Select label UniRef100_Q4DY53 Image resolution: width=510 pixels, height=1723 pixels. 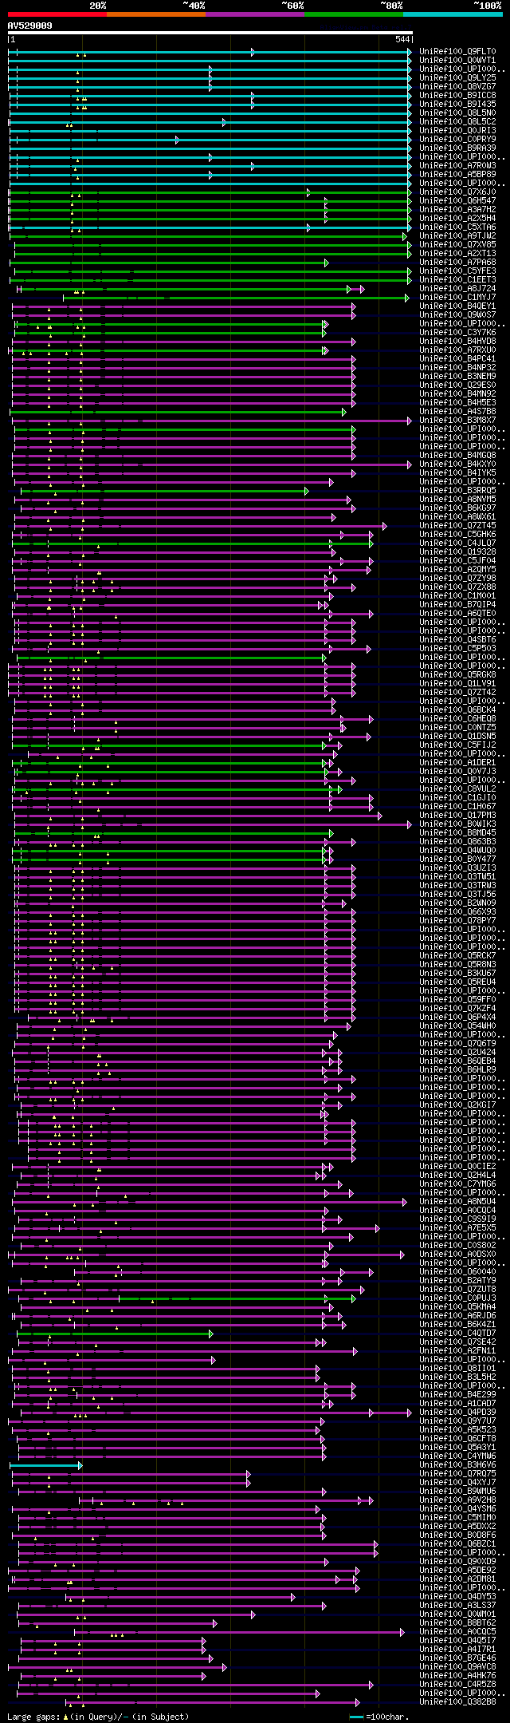pyautogui.click(x=457, y=1597)
